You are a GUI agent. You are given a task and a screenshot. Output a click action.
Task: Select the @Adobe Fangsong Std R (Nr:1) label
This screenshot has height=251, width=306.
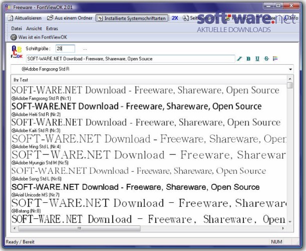tap(41, 98)
